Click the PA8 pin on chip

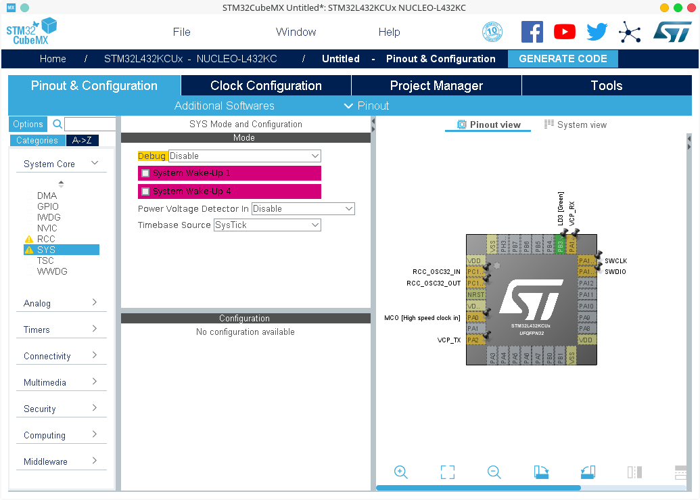[x=586, y=329]
